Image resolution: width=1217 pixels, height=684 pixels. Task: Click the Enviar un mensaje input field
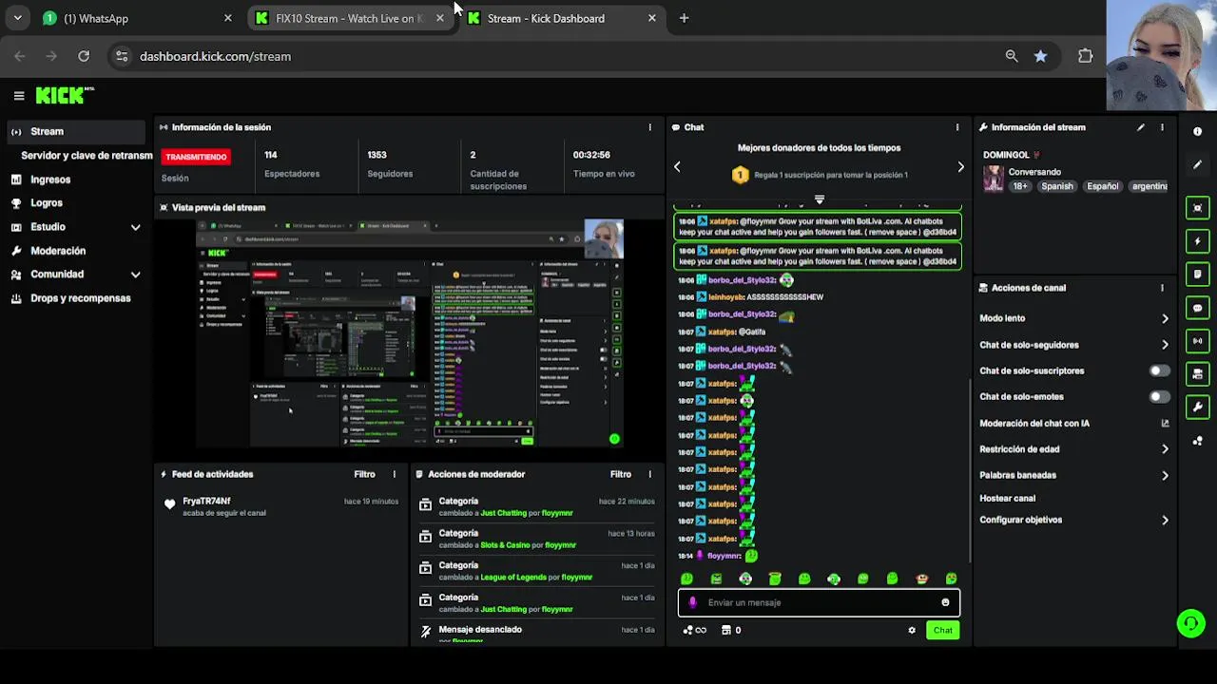pyautogui.click(x=818, y=602)
